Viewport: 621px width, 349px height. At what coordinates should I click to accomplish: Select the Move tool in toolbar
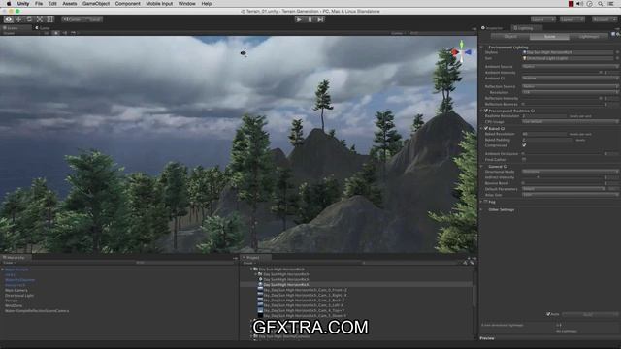[x=18, y=19]
